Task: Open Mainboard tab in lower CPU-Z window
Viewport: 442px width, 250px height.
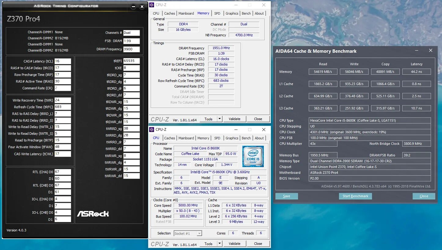Action: pos(186,138)
